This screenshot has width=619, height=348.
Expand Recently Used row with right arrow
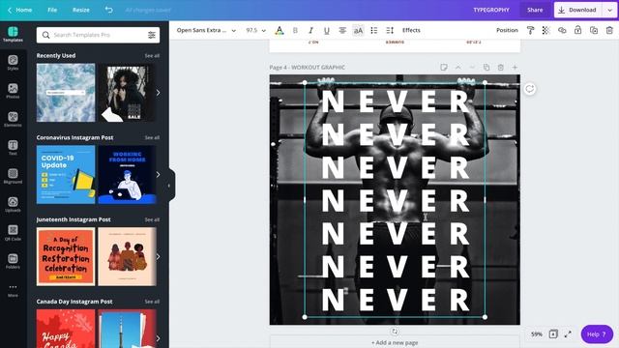point(158,93)
